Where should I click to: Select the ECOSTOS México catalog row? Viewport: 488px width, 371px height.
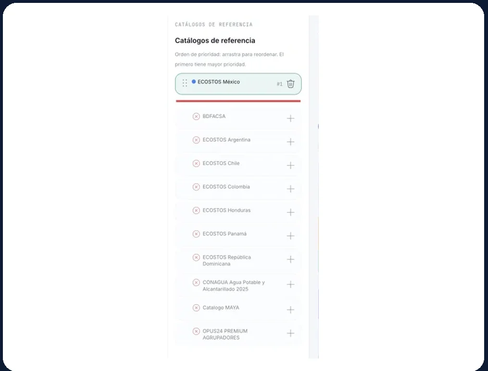pyautogui.click(x=238, y=84)
